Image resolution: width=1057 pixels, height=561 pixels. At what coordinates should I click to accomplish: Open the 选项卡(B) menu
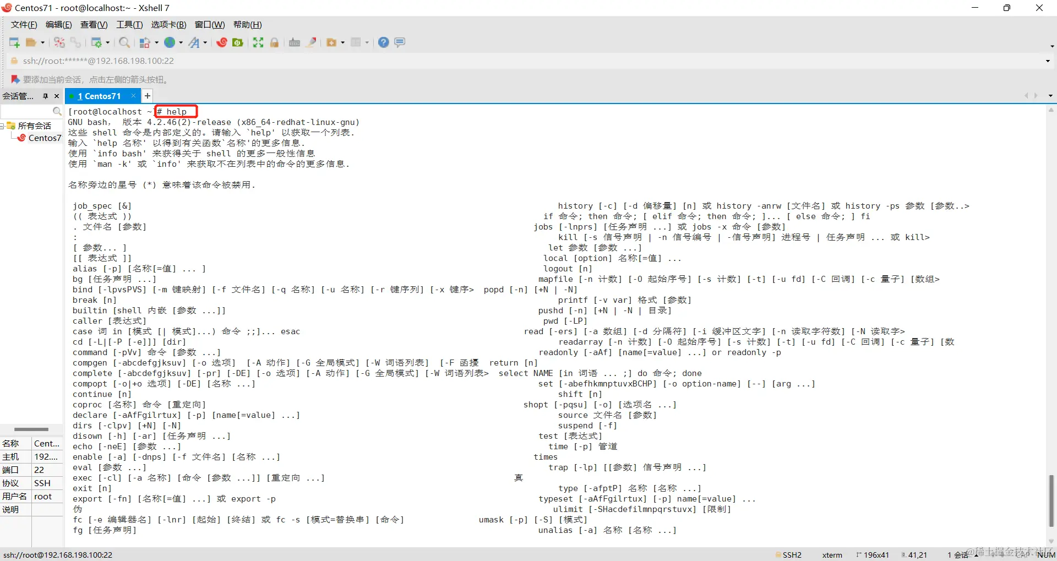(x=169, y=25)
